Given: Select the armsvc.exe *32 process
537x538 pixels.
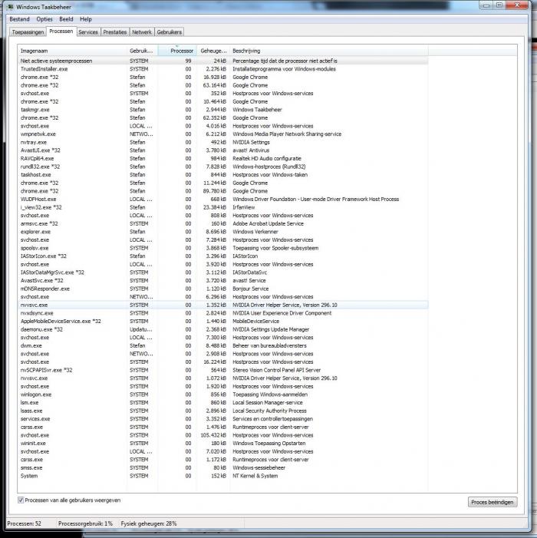Looking at the screenshot, I should coord(223,223).
